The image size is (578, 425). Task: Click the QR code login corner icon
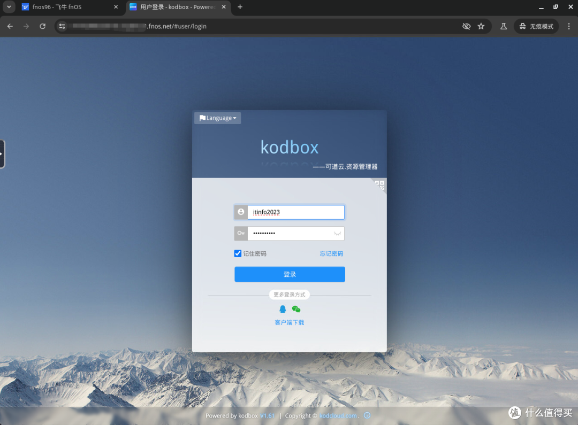379,185
